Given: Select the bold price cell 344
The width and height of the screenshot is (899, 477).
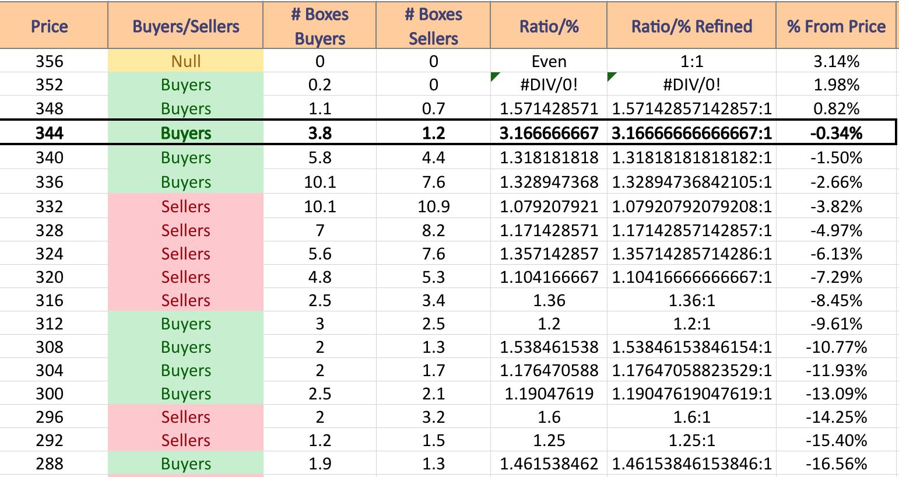Looking at the screenshot, I should pos(54,133).
